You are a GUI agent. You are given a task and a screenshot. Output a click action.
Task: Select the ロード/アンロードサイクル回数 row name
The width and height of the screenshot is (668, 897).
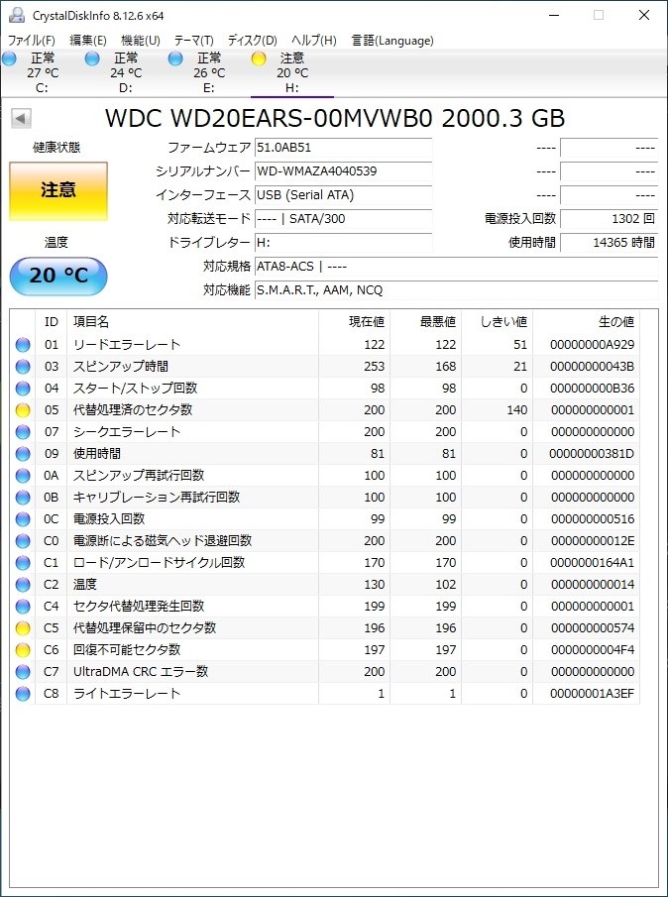click(x=159, y=562)
